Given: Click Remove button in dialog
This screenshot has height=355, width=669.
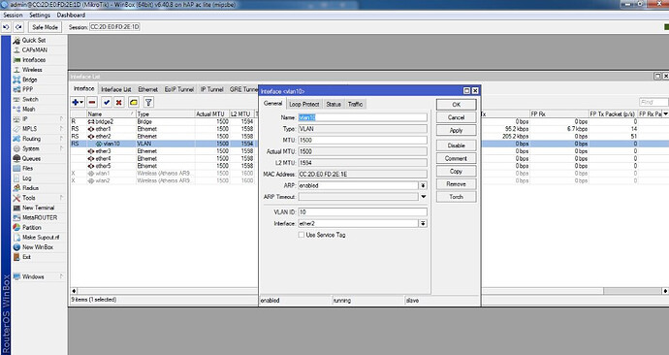Looking at the screenshot, I should click(x=456, y=184).
